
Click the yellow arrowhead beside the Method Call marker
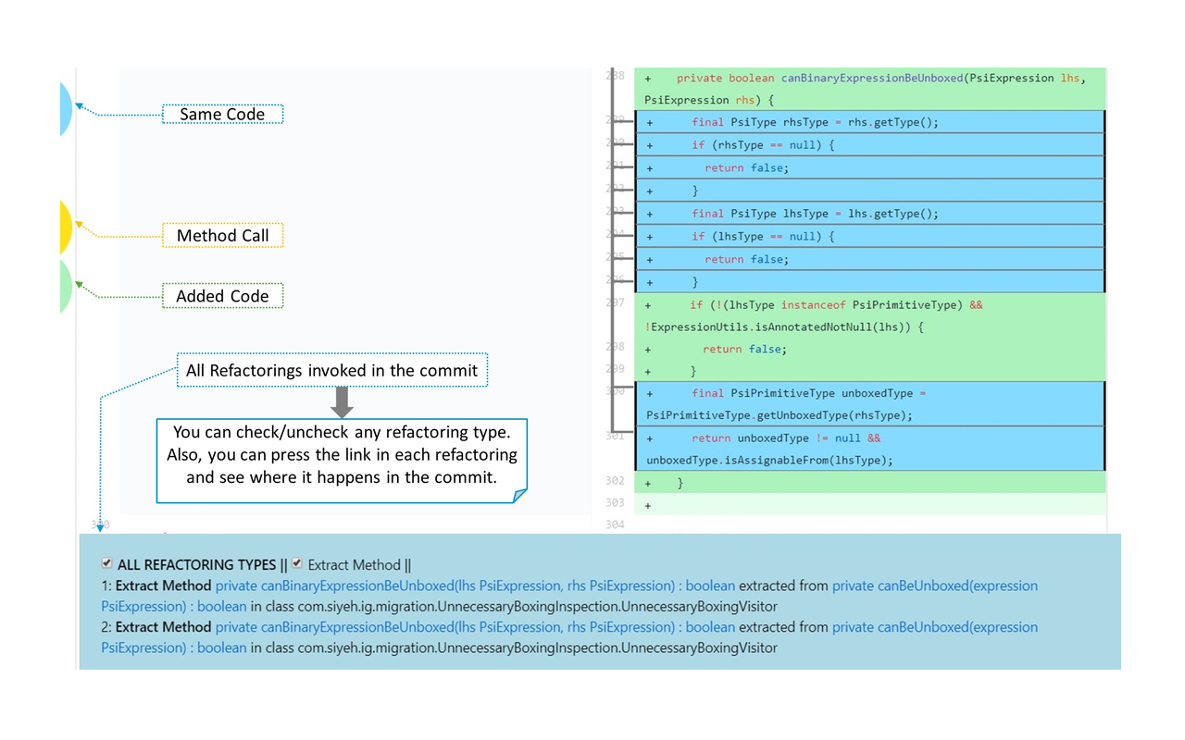click(x=80, y=224)
